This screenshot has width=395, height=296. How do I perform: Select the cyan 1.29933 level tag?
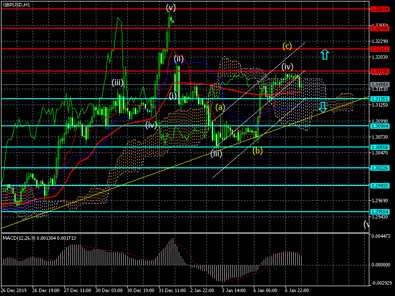pos(380,186)
